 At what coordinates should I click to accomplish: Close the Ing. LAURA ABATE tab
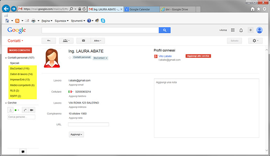pos(121,9)
